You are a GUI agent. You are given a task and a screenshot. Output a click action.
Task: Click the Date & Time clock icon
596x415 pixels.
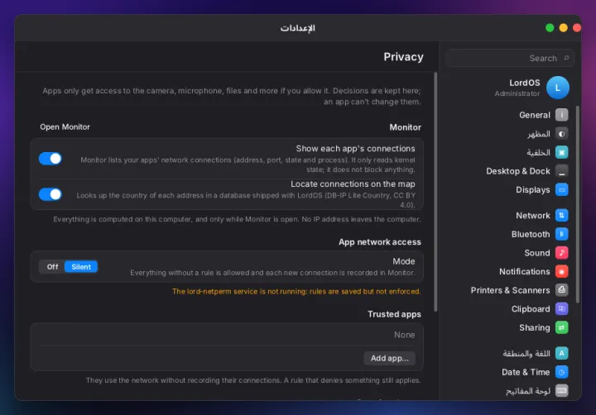click(561, 372)
